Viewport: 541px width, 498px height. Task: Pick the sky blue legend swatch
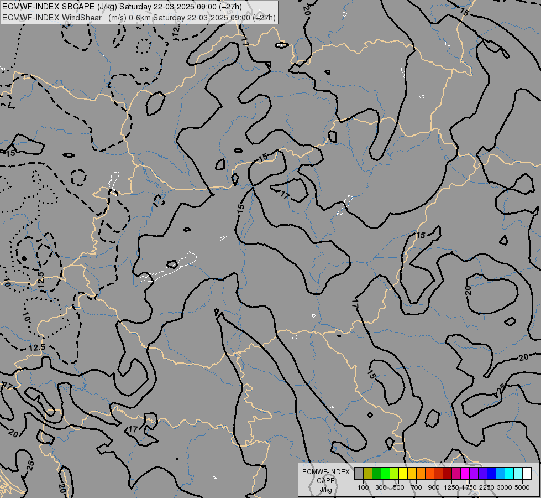pos(501,474)
